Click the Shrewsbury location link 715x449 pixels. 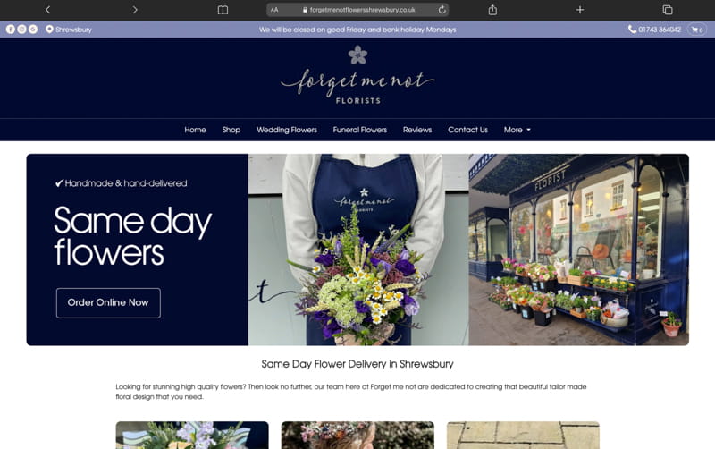coord(73,30)
